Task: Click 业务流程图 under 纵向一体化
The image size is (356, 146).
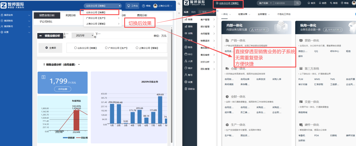Action: click(333, 29)
